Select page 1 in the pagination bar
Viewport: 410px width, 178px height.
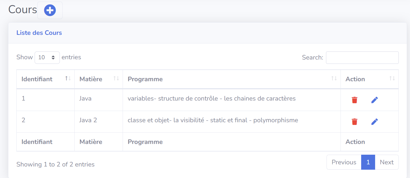(x=368, y=162)
